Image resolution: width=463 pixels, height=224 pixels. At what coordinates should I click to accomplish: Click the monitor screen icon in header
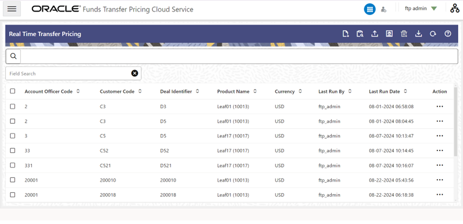389,34
